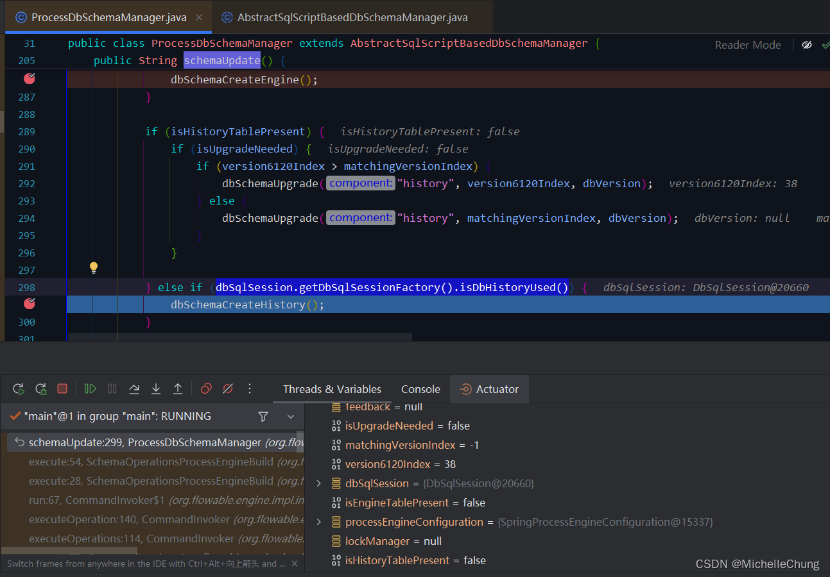The width and height of the screenshot is (830, 577).
Task: Click the component: parameter hint on line 294
Action: [x=361, y=218]
